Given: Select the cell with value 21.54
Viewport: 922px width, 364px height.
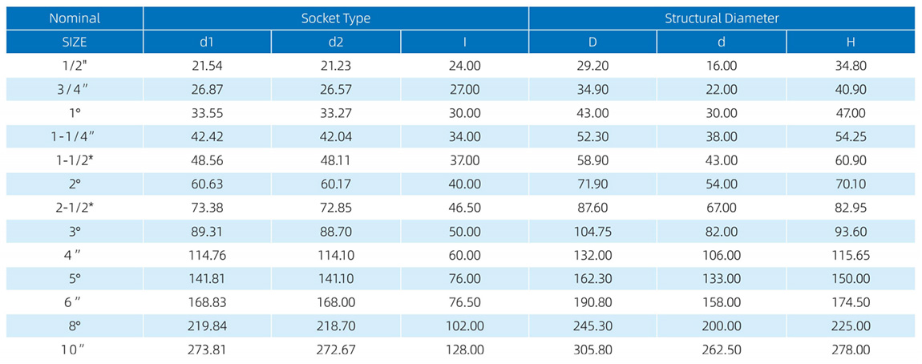Looking at the screenshot, I should click(x=207, y=66).
